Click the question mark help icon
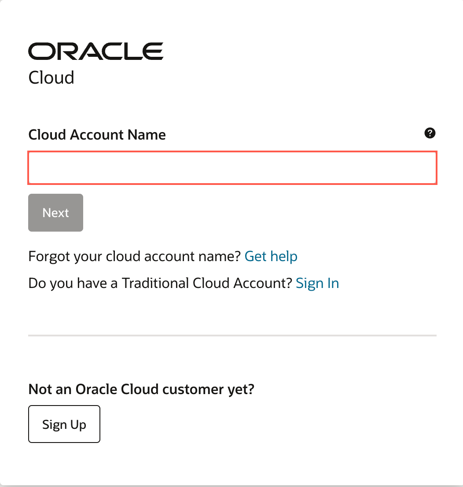This screenshot has width=463, height=487. pyautogui.click(x=430, y=133)
